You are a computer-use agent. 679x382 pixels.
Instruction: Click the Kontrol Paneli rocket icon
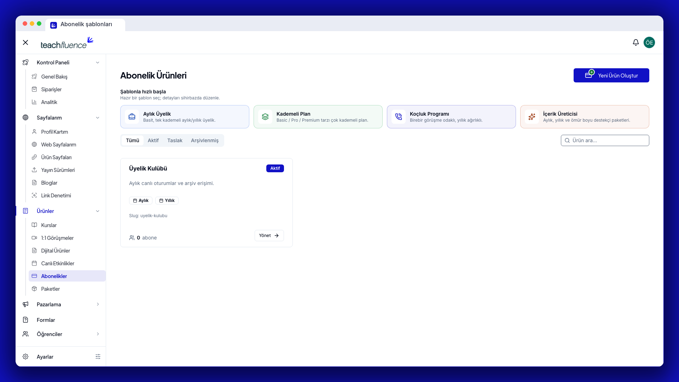click(x=25, y=63)
